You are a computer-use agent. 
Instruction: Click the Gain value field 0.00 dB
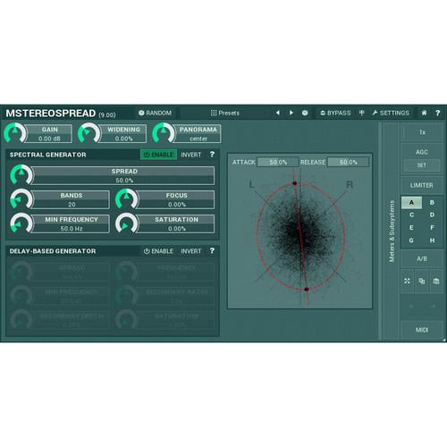(49, 139)
